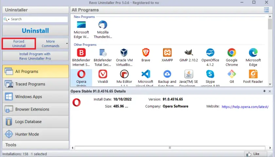Expand the Tools panel header

click(x=35, y=145)
